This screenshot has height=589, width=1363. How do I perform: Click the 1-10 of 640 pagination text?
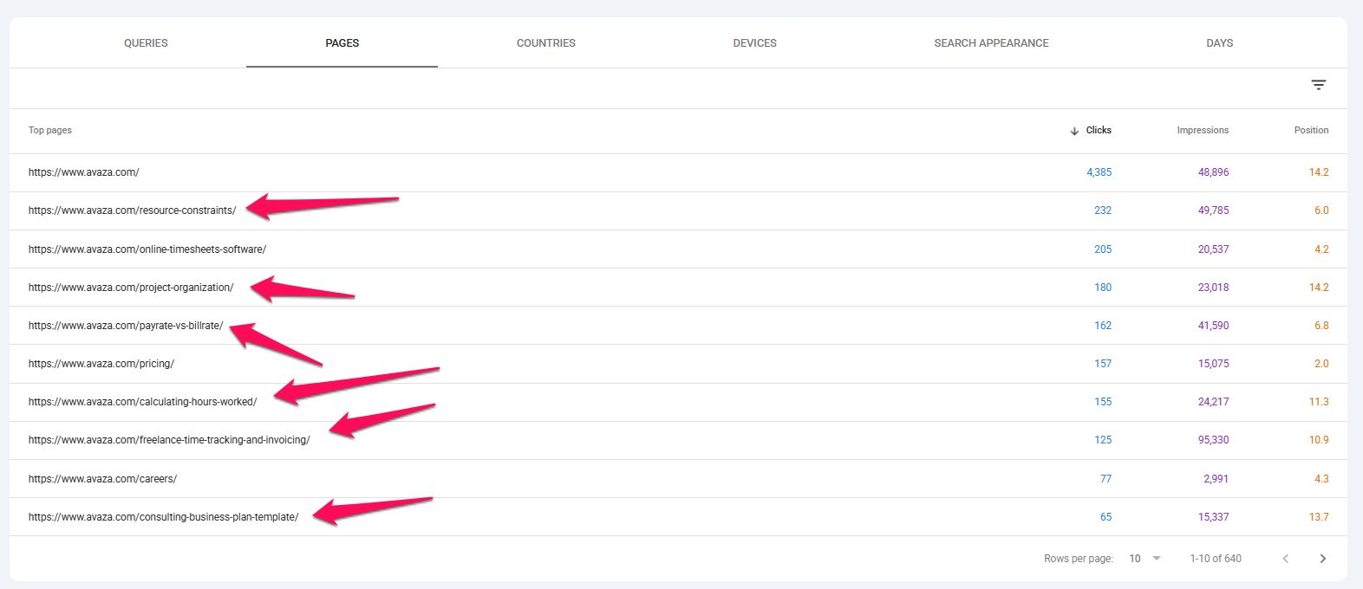tap(1216, 559)
